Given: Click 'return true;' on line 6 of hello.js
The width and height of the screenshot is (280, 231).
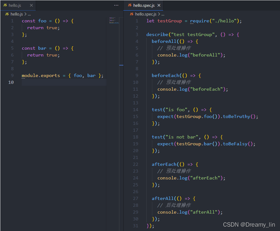Looking at the screenshot, I should [44, 55].
